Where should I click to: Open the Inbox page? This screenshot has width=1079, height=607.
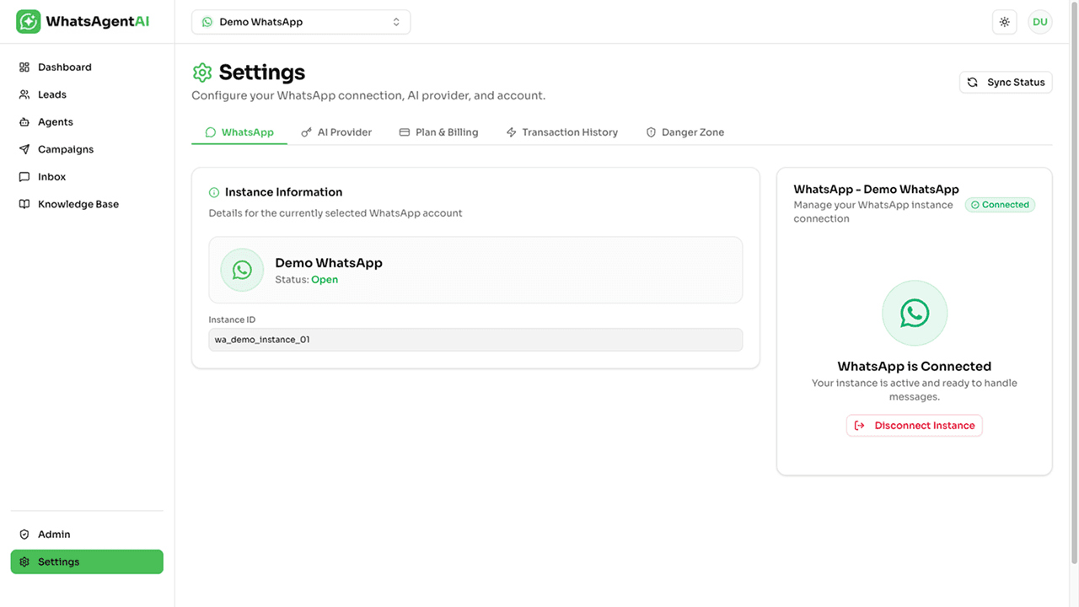click(87, 177)
